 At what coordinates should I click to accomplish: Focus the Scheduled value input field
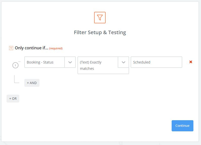click(156, 62)
